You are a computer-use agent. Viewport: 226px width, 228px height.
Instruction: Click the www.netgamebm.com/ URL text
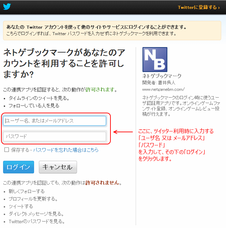[x=163, y=89]
